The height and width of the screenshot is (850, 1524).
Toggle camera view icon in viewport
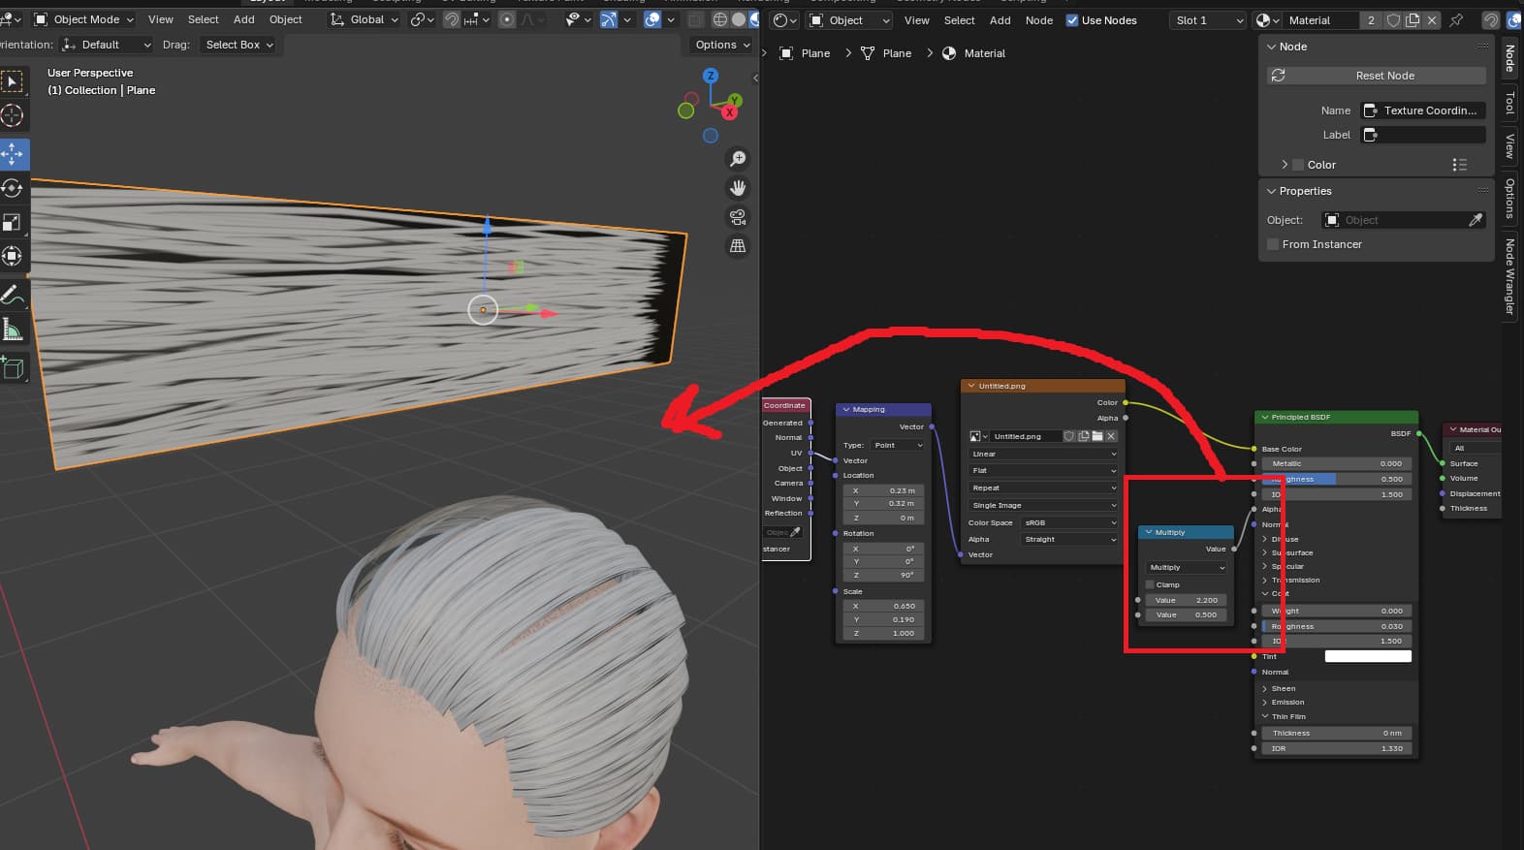(x=738, y=217)
